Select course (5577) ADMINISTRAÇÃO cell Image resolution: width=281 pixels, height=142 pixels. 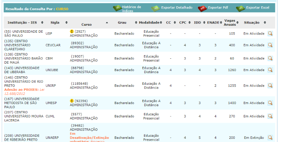tap(84, 116)
